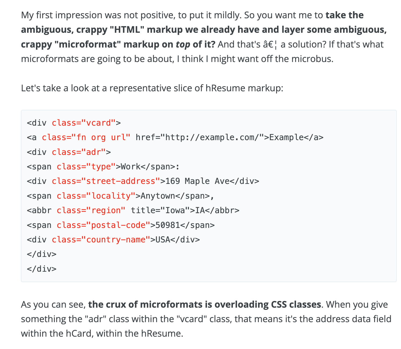Click the "postal-code" class value
The image size is (401, 349).
(x=118, y=225)
